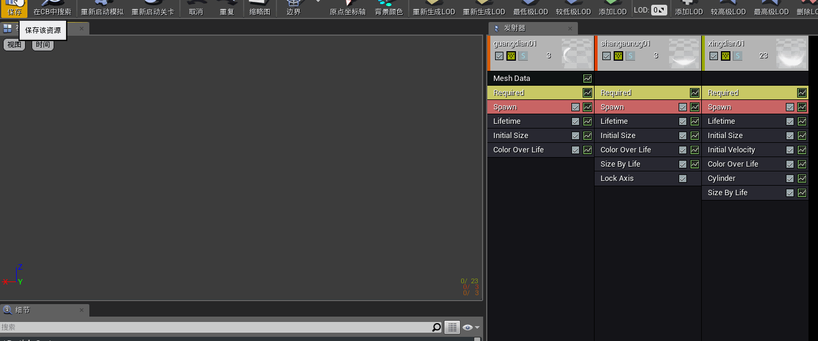The width and height of the screenshot is (818, 341).
Task: Focus the 搜索 details search field
Action: [216, 327]
